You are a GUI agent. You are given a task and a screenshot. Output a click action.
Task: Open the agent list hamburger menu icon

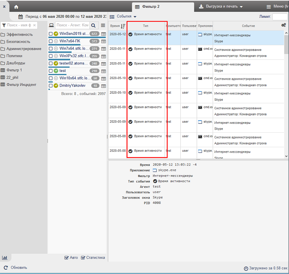[103, 25]
